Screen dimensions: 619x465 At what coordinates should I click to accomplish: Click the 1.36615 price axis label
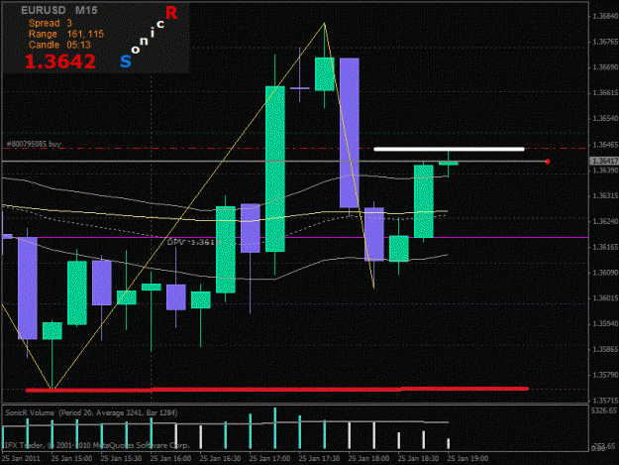point(605,93)
